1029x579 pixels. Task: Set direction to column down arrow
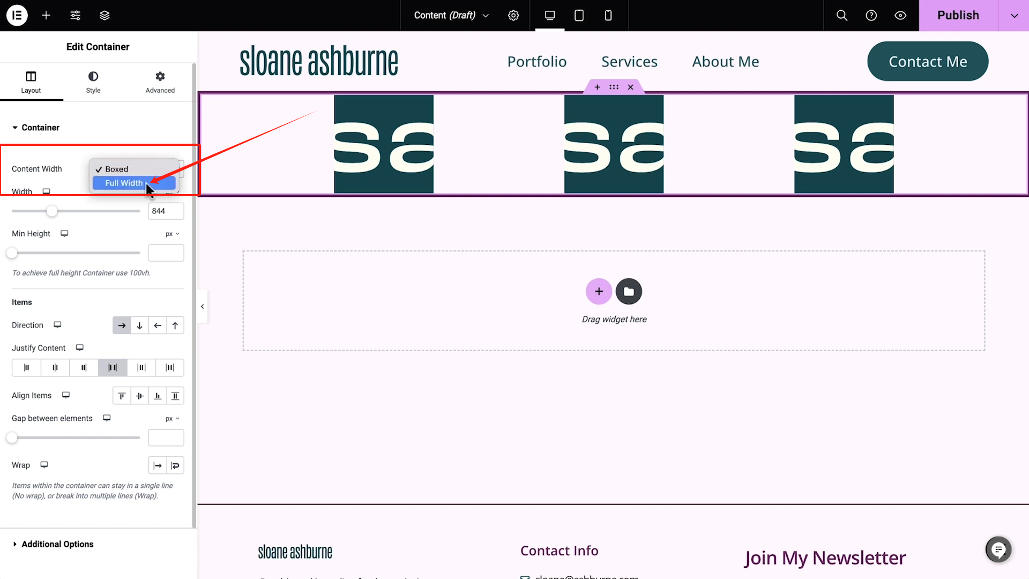139,325
